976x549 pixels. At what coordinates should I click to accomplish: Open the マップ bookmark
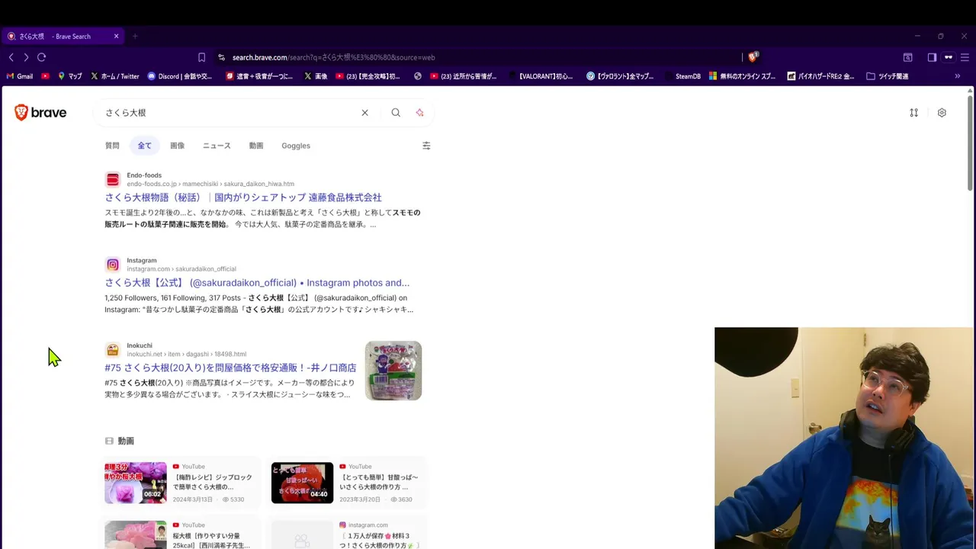pos(69,76)
